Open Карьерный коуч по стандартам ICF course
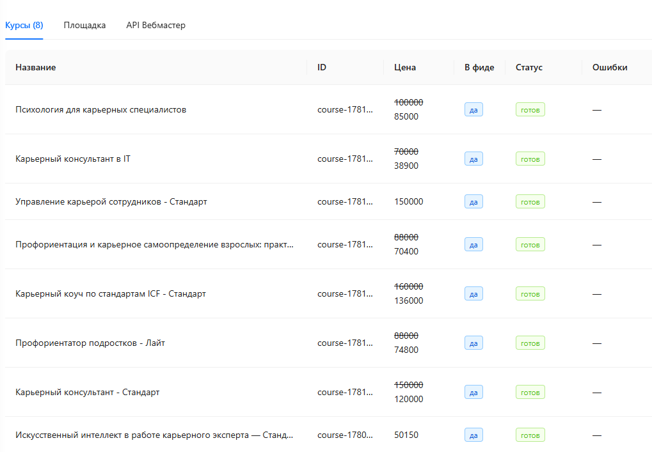 (111, 293)
